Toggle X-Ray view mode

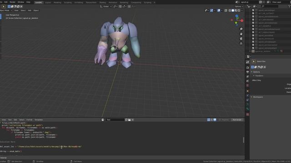click(x=226, y=10)
